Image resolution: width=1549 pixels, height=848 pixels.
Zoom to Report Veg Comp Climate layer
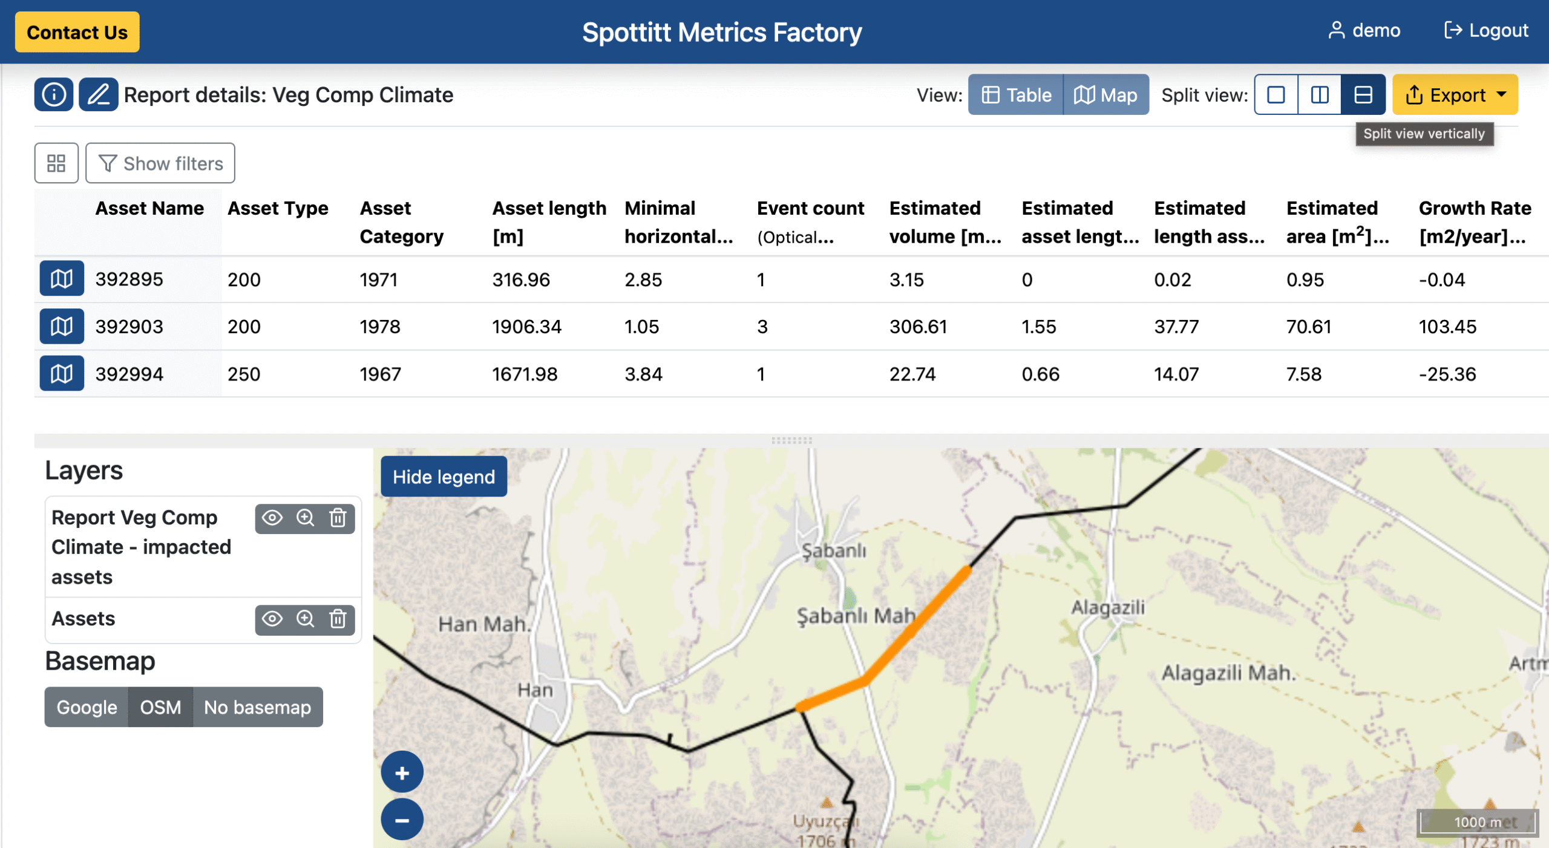(x=305, y=518)
